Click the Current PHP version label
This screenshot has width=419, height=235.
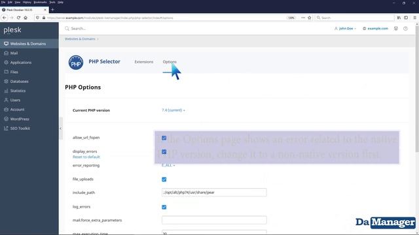pyautogui.click(x=91, y=110)
